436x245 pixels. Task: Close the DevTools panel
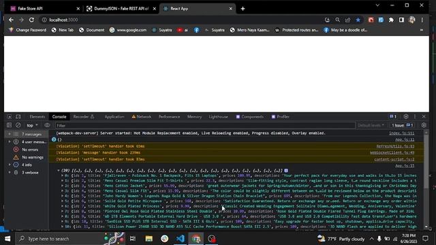(424, 116)
